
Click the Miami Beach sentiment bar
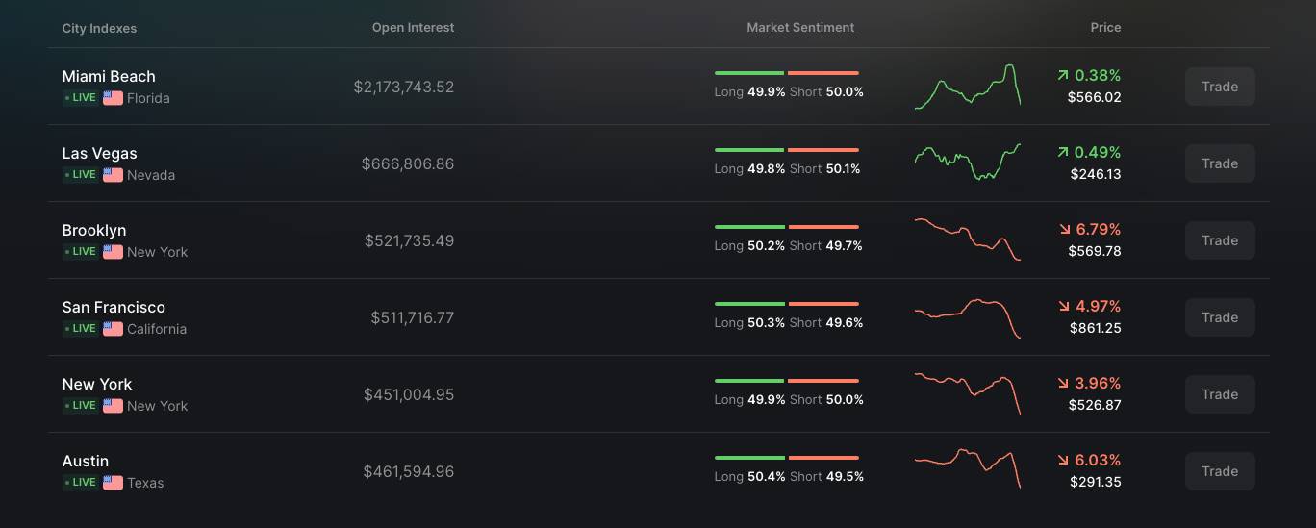pyautogui.click(x=787, y=73)
